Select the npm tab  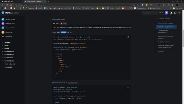64,23
